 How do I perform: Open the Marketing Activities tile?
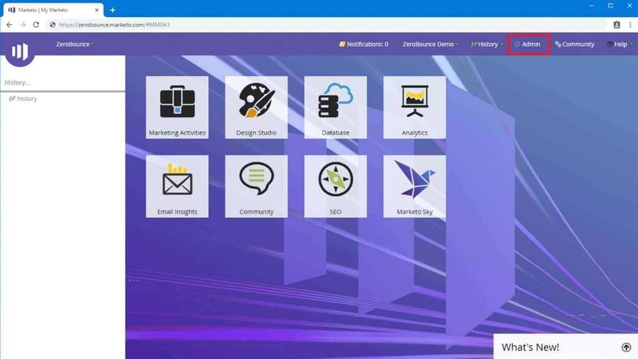[177, 107]
